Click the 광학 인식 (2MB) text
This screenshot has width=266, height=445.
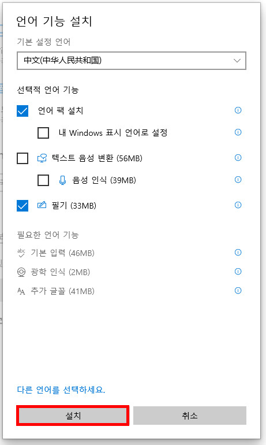point(61,272)
